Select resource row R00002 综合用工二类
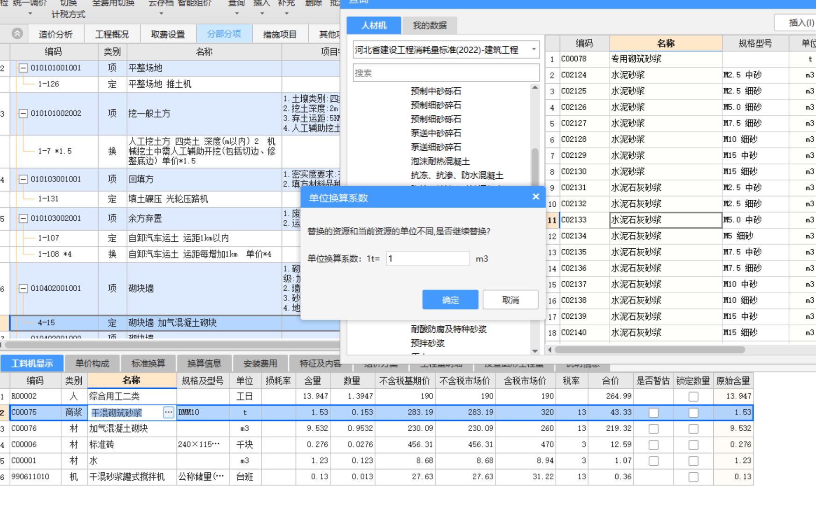 click(376, 396)
